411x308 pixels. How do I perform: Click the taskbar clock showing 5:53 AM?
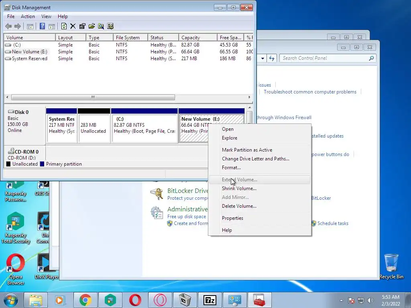tap(391, 300)
